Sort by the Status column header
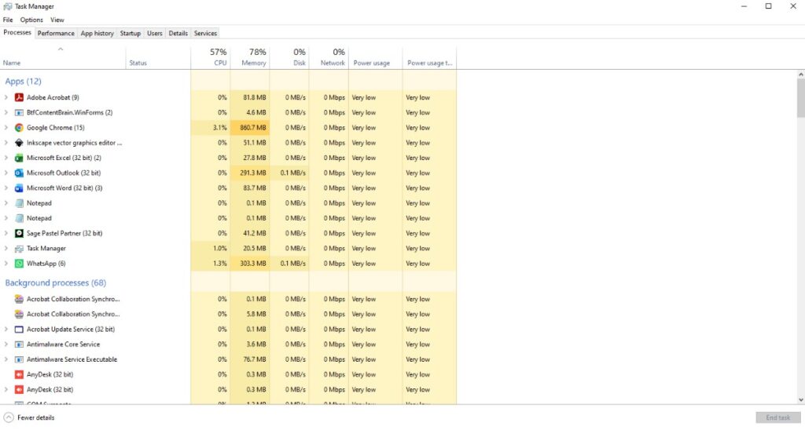805x430 pixels. click(158, 57)
